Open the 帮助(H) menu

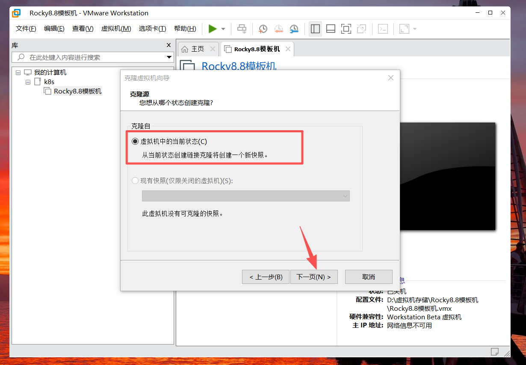tap(185, 29)
